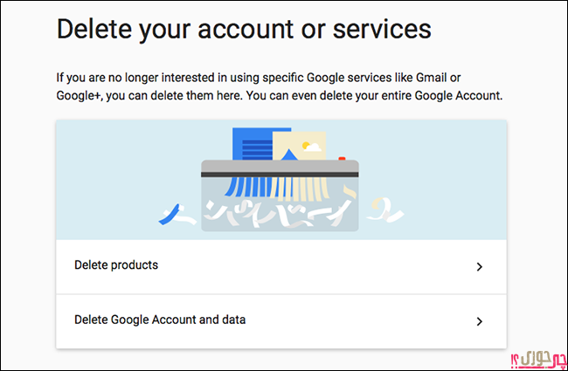Viewport: 568px width, 371px height.
Task: Click the transparent bin of shredded paper
Action: (x=280, y=204)
